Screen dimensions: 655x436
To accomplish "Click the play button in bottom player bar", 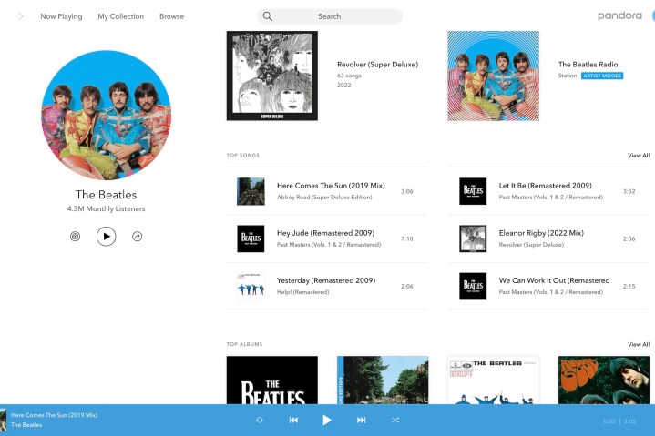I will [x=327, y=420].
